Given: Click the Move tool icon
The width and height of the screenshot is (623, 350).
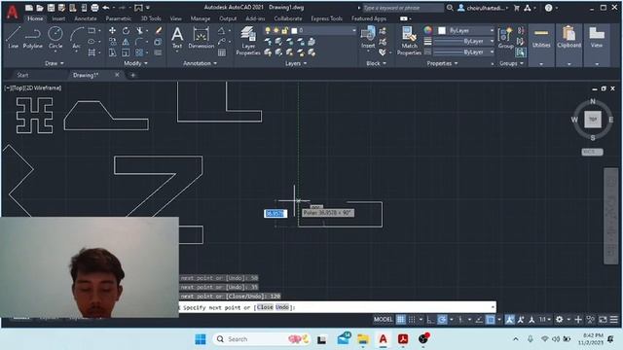Looking at the screenshot, I should [113, 30].
